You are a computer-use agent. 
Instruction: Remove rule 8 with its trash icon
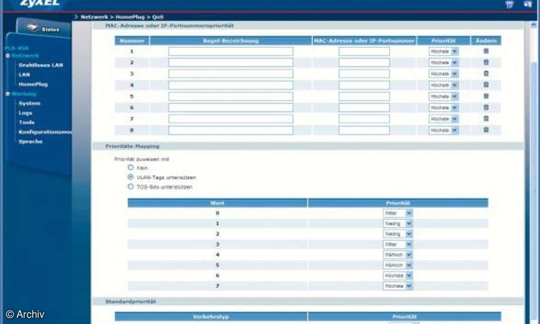click(x=486, y=130)
